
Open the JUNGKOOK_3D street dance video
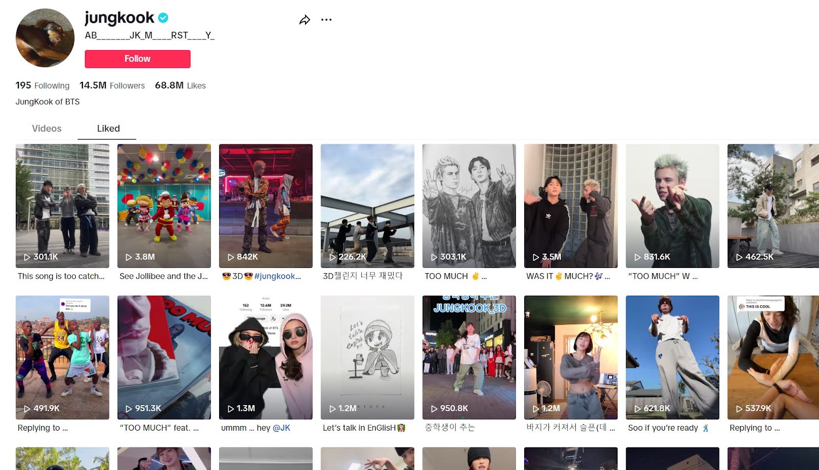469,357
